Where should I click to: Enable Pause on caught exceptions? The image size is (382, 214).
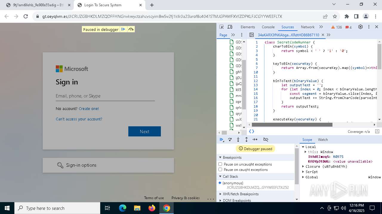[220, 169]
